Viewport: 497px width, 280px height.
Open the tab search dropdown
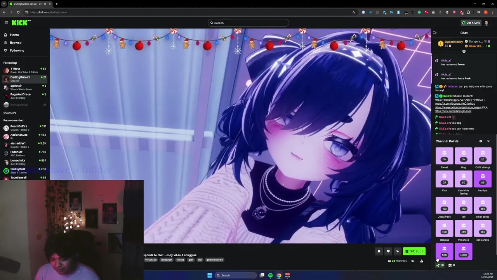pyautogui.click(x=4, y=4)
